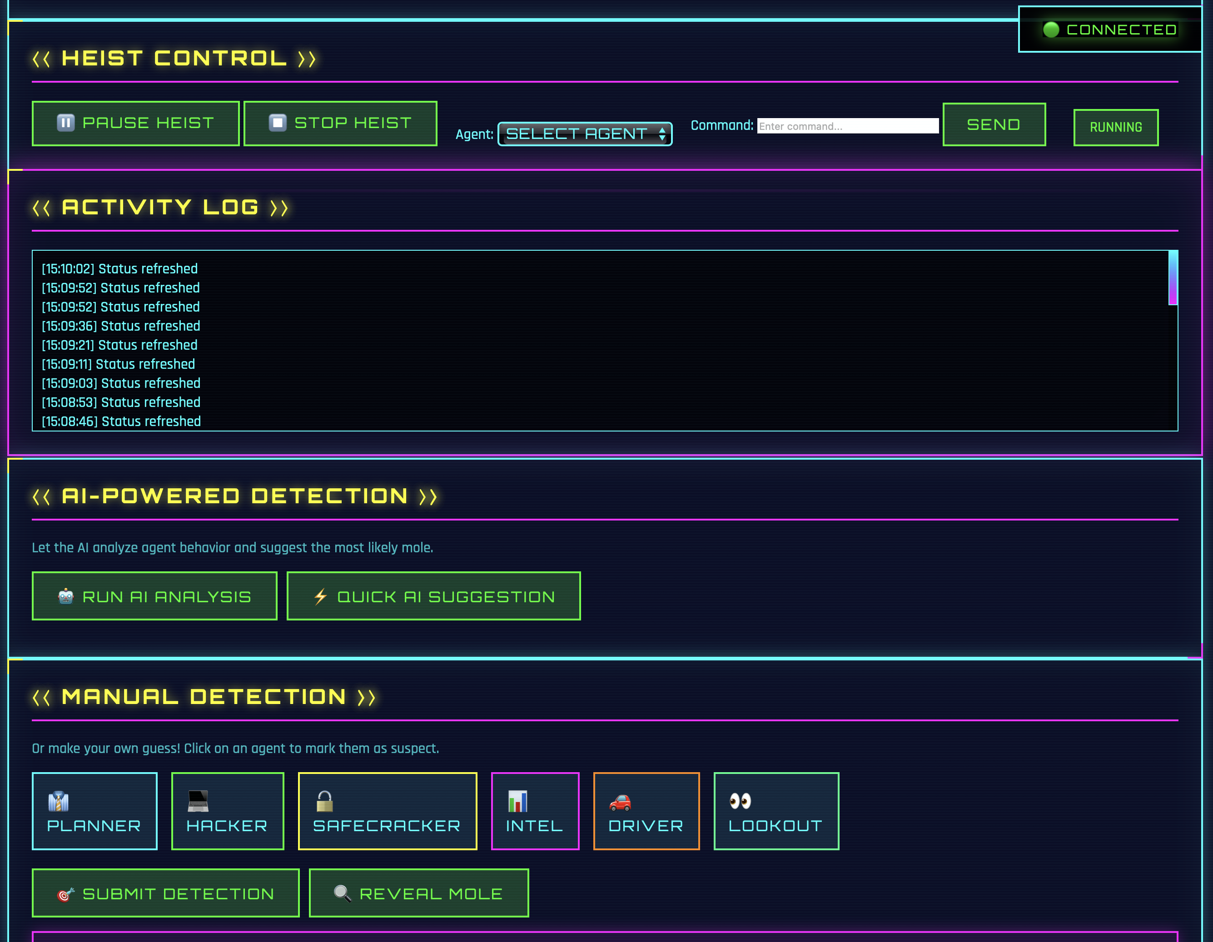
Task: Click the red car Driver icon
Action: (620, 802)
